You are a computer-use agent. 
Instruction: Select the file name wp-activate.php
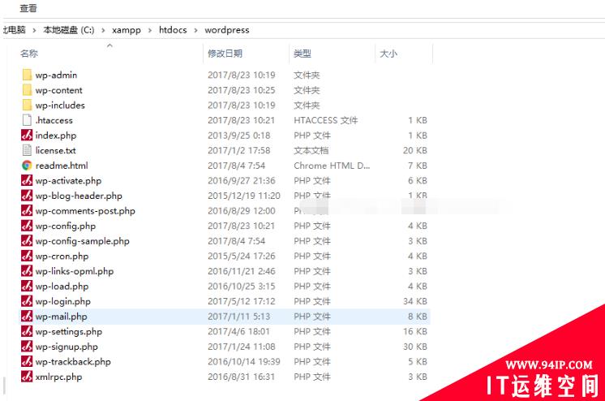(x=68, y=180)
